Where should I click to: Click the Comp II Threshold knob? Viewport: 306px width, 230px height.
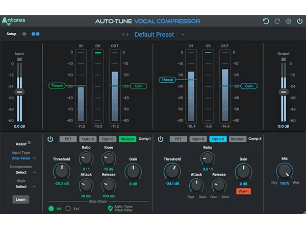pyautogui.click(x=172, y=171)
